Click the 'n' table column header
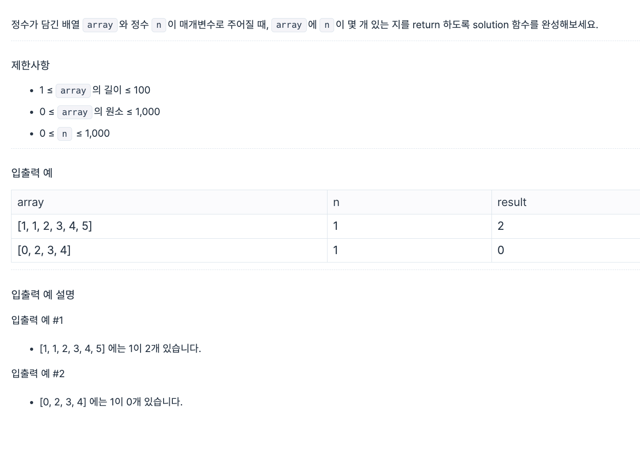The width and height of the screenshot is (640, 450). (409, 202)
